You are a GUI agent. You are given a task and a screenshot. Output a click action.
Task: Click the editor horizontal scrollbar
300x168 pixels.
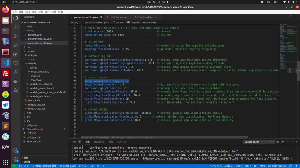(x=165, y=137)
